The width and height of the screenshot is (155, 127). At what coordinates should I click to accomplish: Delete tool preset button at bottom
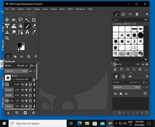point(25,113)
